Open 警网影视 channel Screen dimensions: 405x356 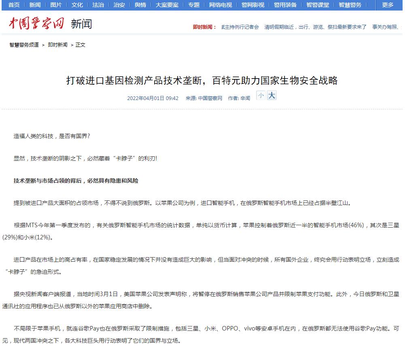[253, 5]
